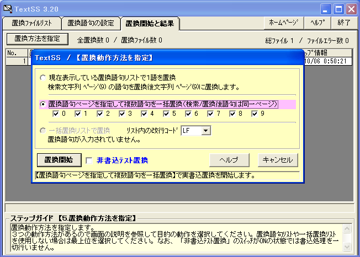Toggle page 8 checkbox
The width and height of the screenshot is (360, 257).
232,114
